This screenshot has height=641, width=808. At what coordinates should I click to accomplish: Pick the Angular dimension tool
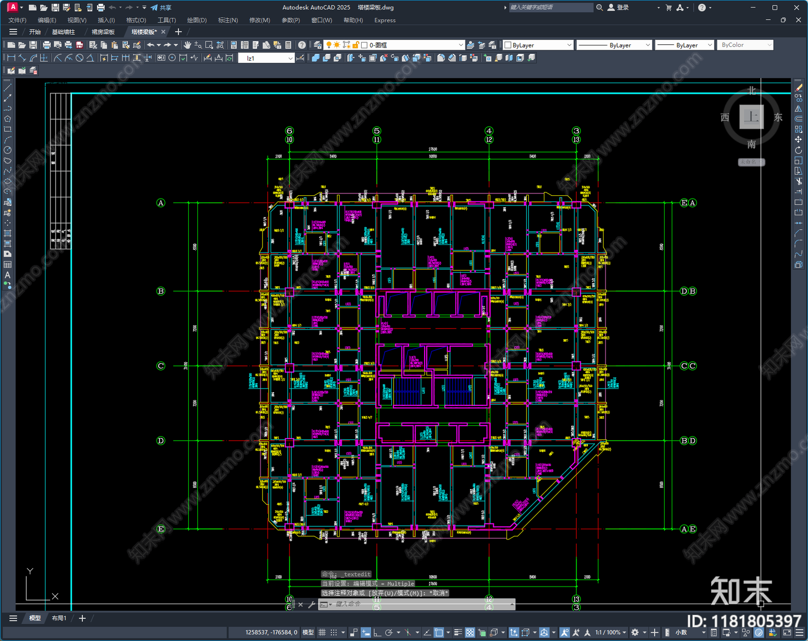click(90, 58)
